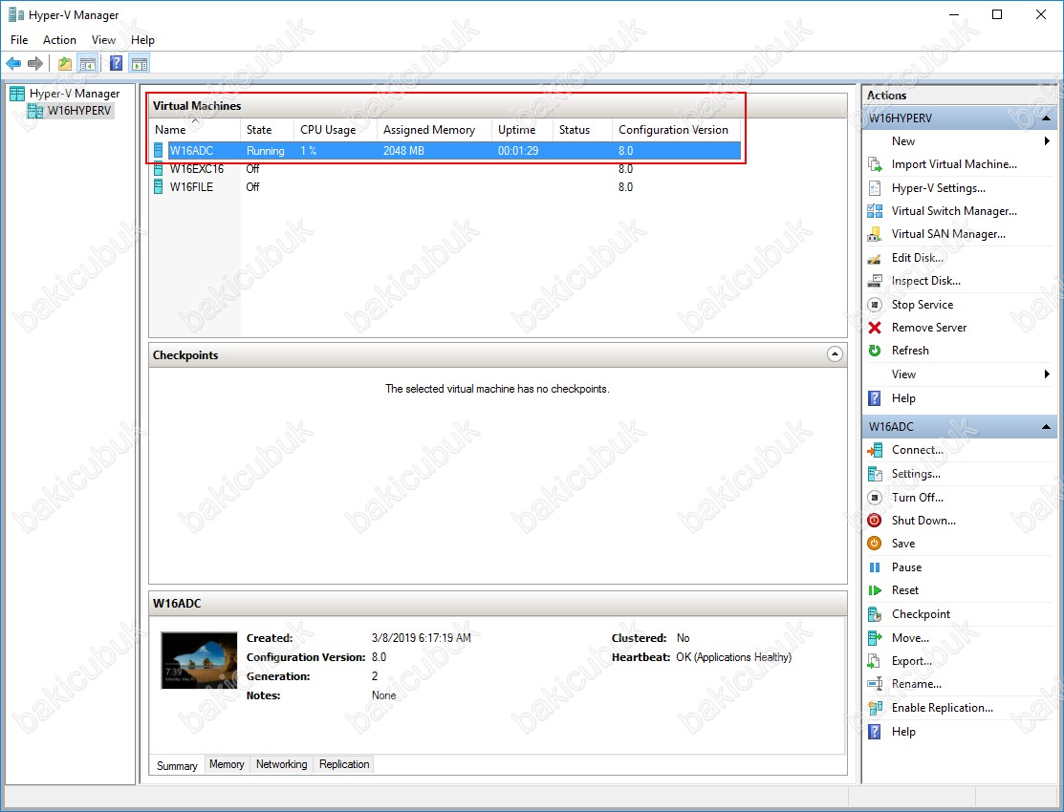This screenshot has height=812, width=1064.
Task: Switch to the Memory tab
Action: click(x=227, y=764)
